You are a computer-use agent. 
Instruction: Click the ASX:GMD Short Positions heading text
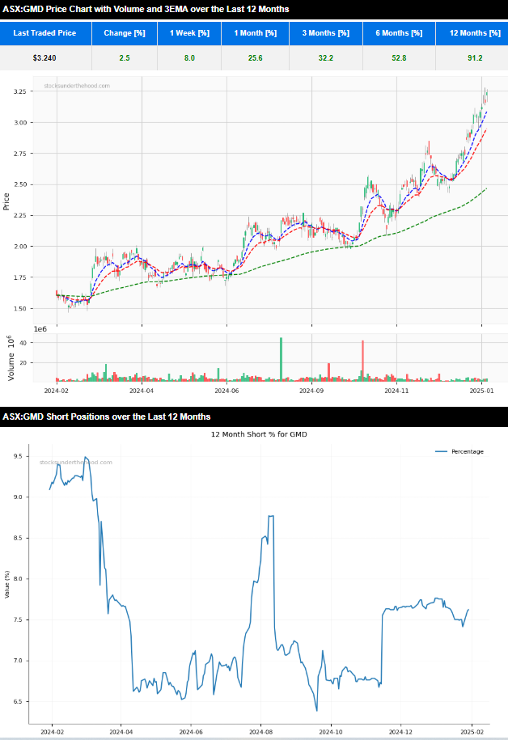[x=107, y=417]
